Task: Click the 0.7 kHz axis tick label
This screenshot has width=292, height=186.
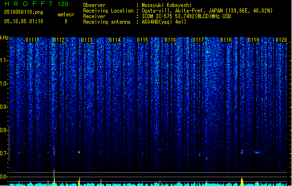Action: (4, 153)
